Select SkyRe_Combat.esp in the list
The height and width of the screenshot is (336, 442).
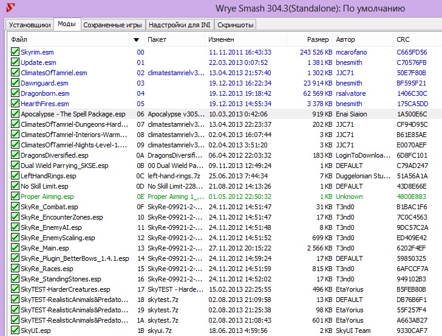(49, 207)
